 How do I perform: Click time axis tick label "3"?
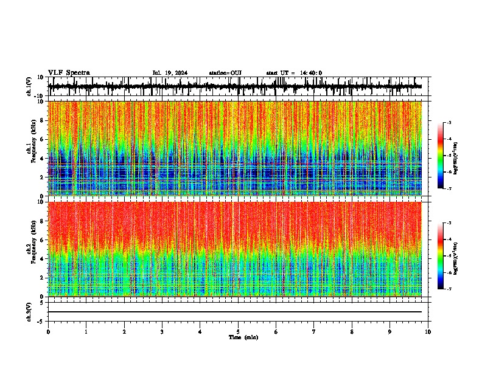tap(162, 332)
